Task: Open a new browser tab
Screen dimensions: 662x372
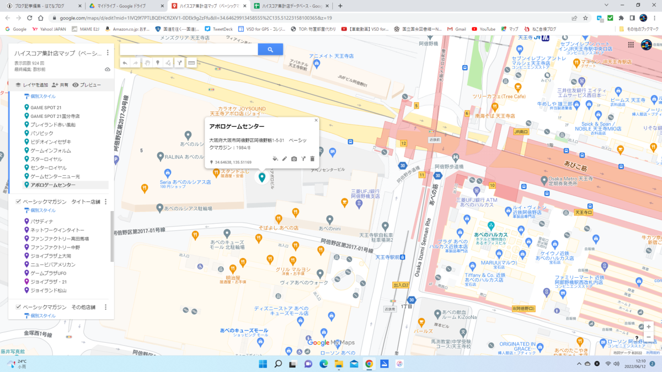Action: pos(340,6)
